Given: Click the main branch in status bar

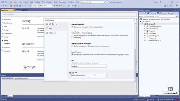Looking at the screenshot, I should coord(151,100).
